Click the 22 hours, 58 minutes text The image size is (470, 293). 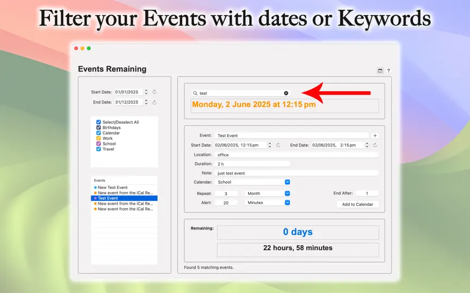pos(298,248)
